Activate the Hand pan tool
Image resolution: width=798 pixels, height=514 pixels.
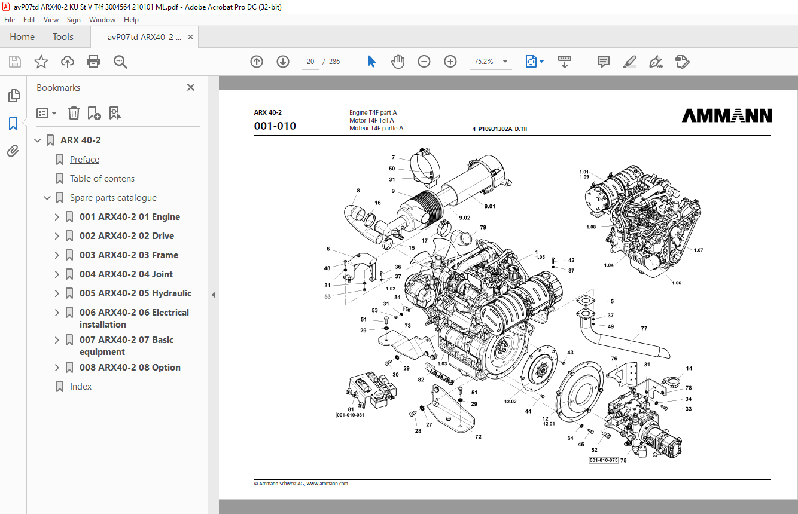[x=398, y=62]
